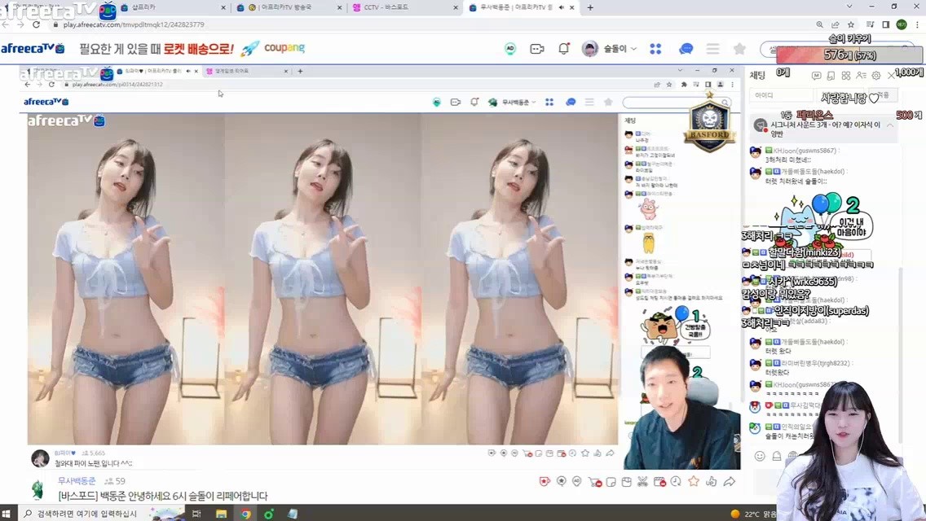Image resolution: width=926 pixels, height=521 pixels.
Task: Click the afreecaTV logo in the header
Action: tap(33, 49)
